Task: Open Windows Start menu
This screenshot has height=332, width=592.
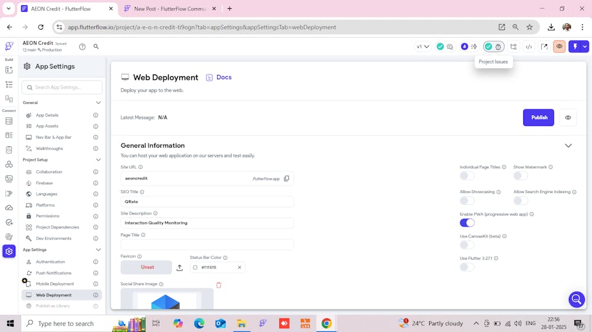Action: coord(10,323)
